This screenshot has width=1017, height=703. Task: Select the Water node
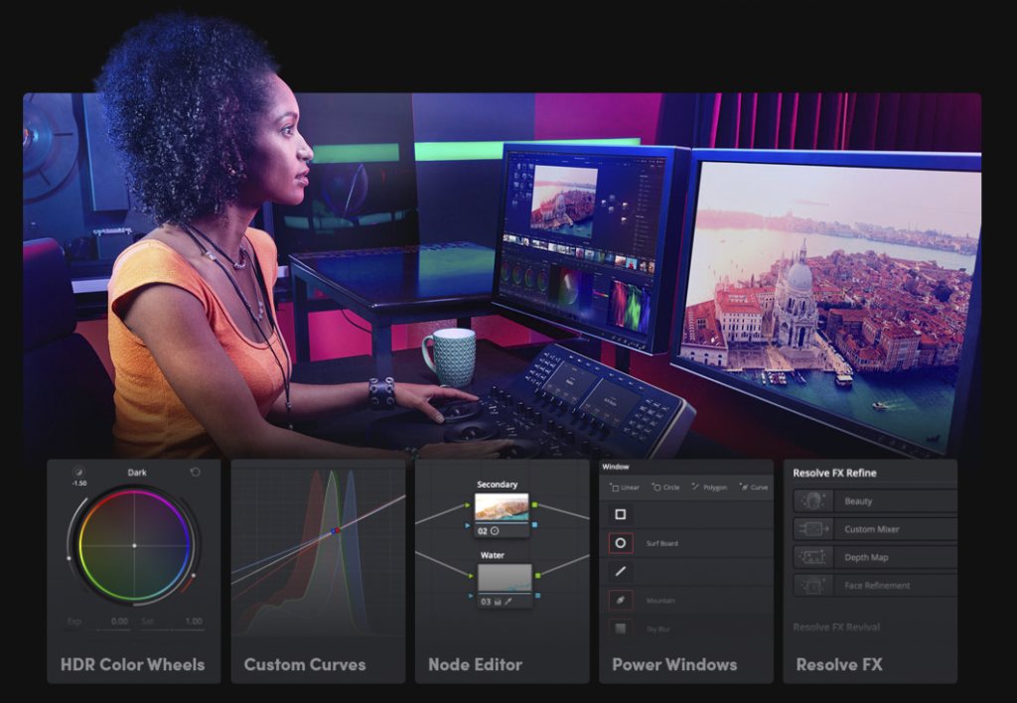coord(505,578)
